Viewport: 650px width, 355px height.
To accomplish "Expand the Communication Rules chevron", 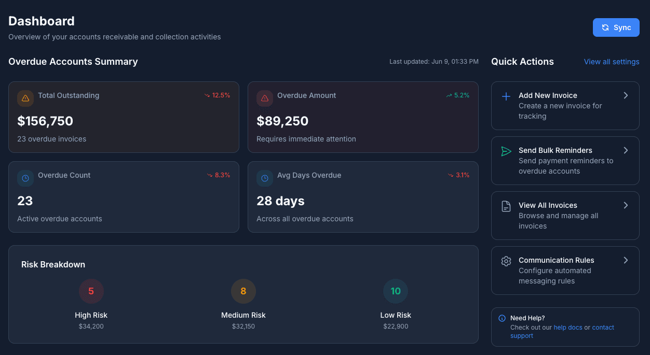I will click(626, 260).
